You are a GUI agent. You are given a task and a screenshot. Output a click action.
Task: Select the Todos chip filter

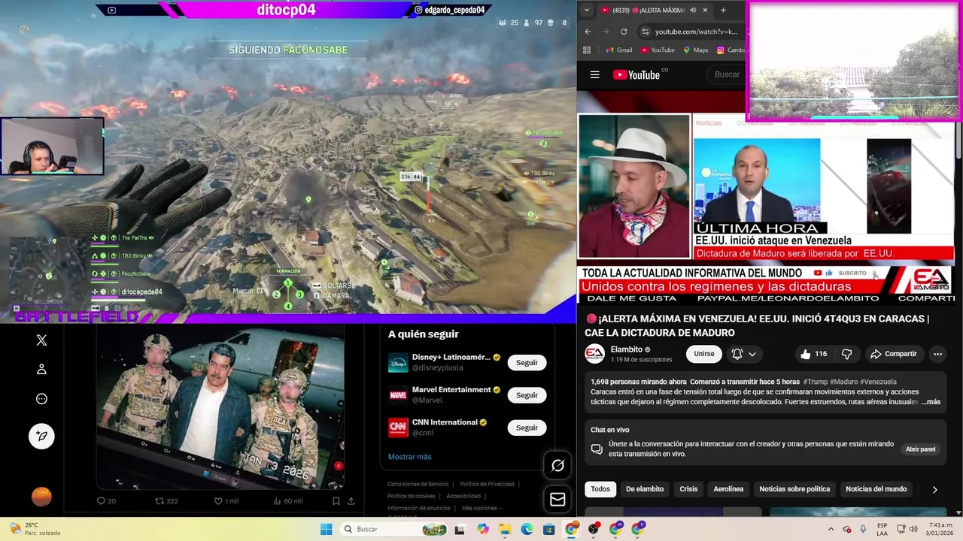[x=600, y=489]
